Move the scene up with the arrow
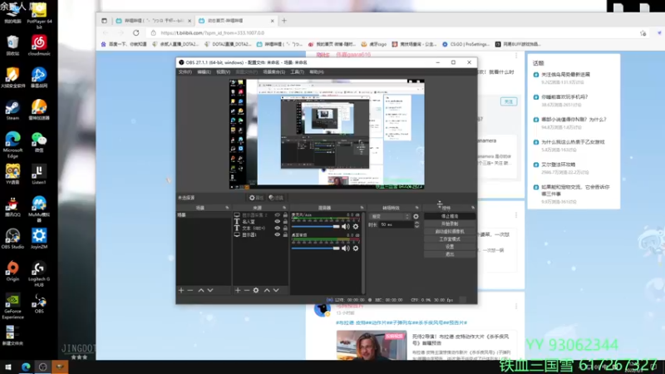 (201, 290)
